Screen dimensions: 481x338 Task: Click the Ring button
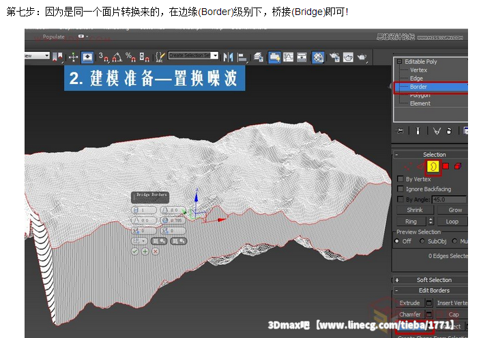coord(411,221)
